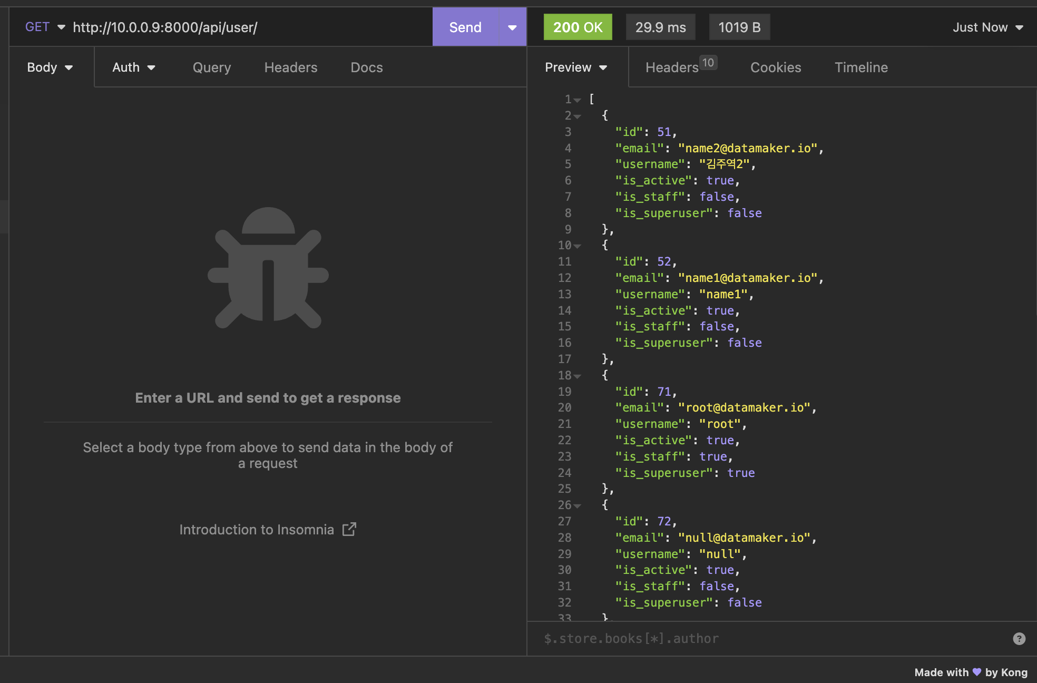Screen dimensions: 1037x683
Task: Click the bug illustration icon
Action: [268, 268]
